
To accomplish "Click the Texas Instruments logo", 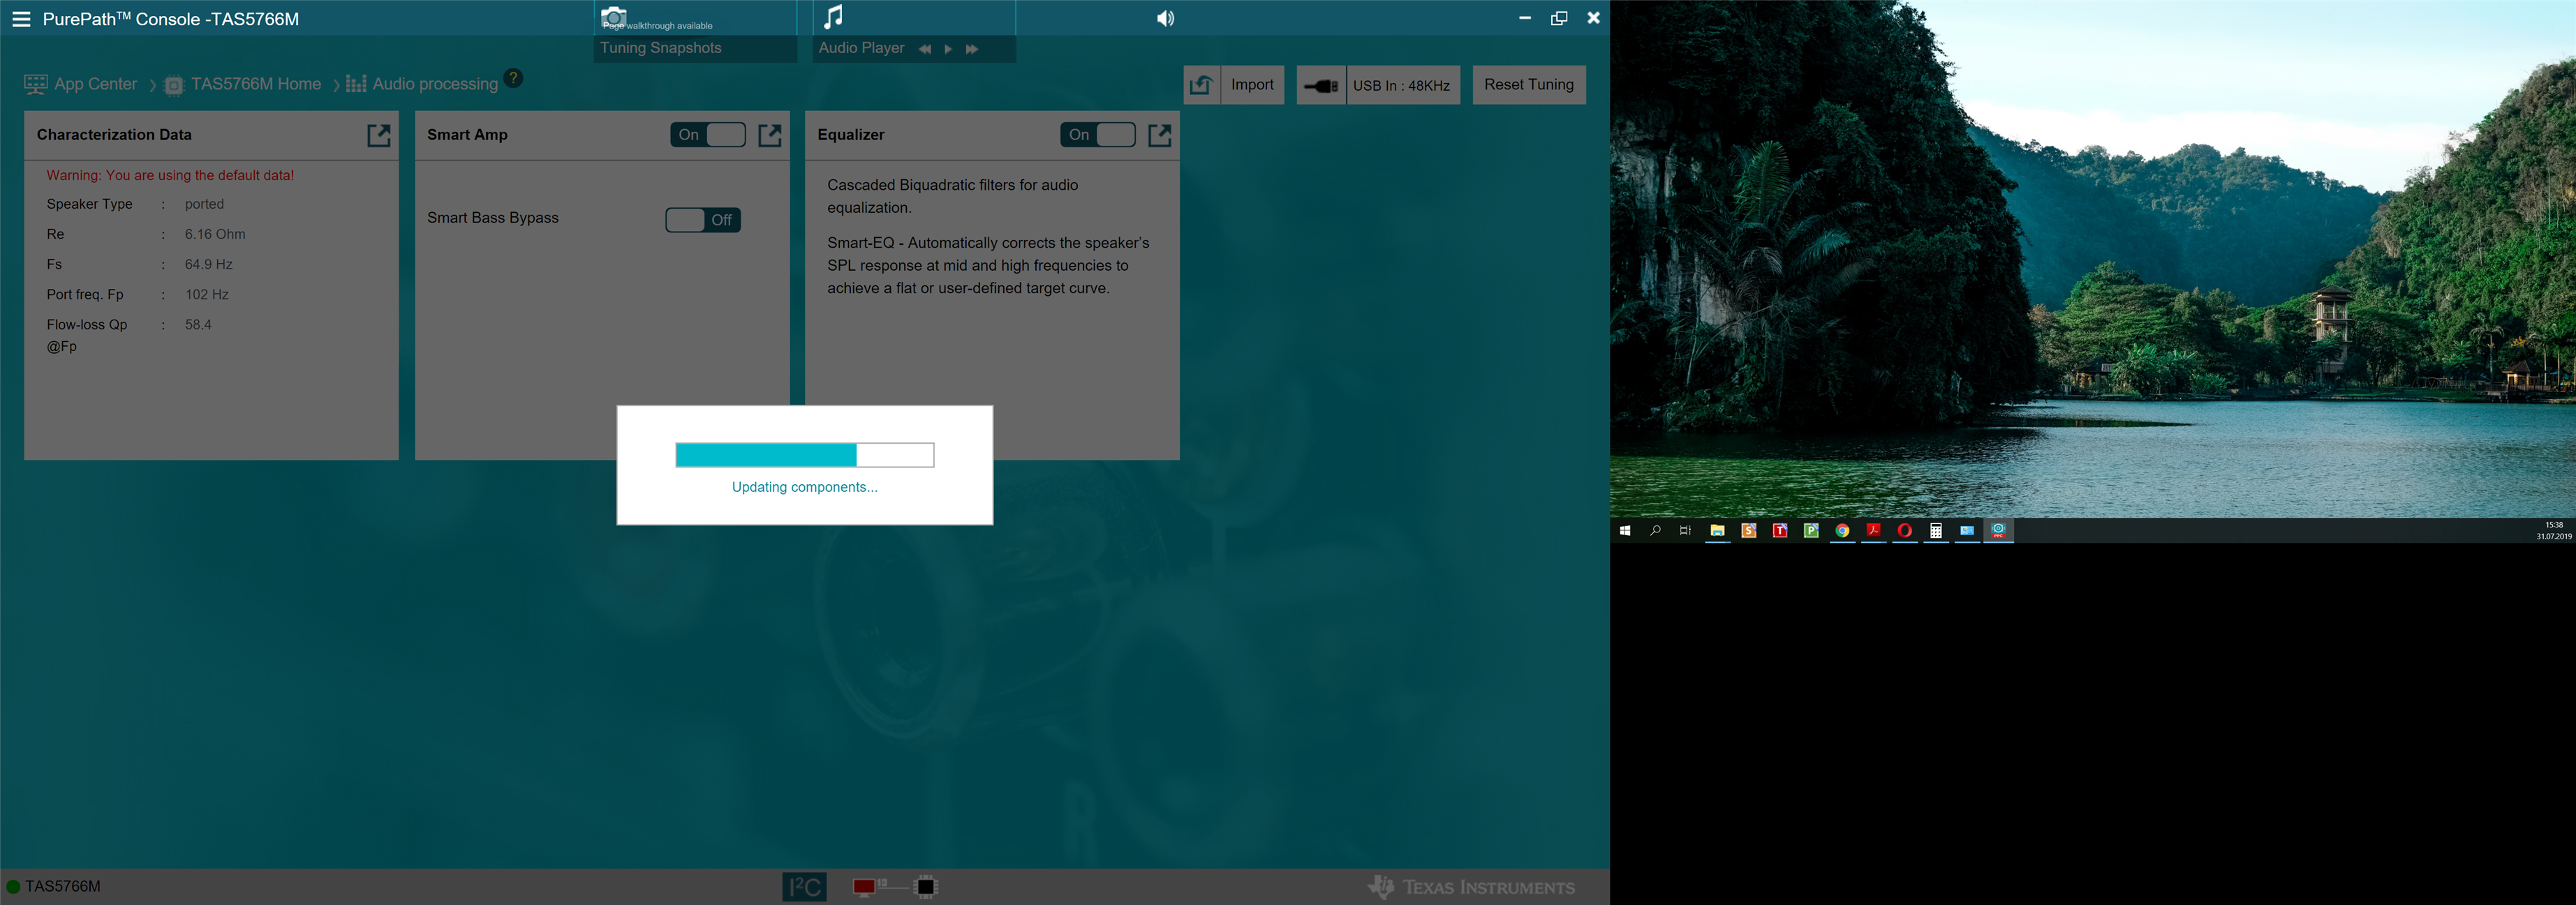I will pos(1471,887).
